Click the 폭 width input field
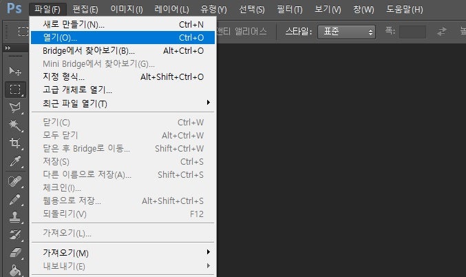Screen dimensions: 466x277 click(x=412, y=32)
